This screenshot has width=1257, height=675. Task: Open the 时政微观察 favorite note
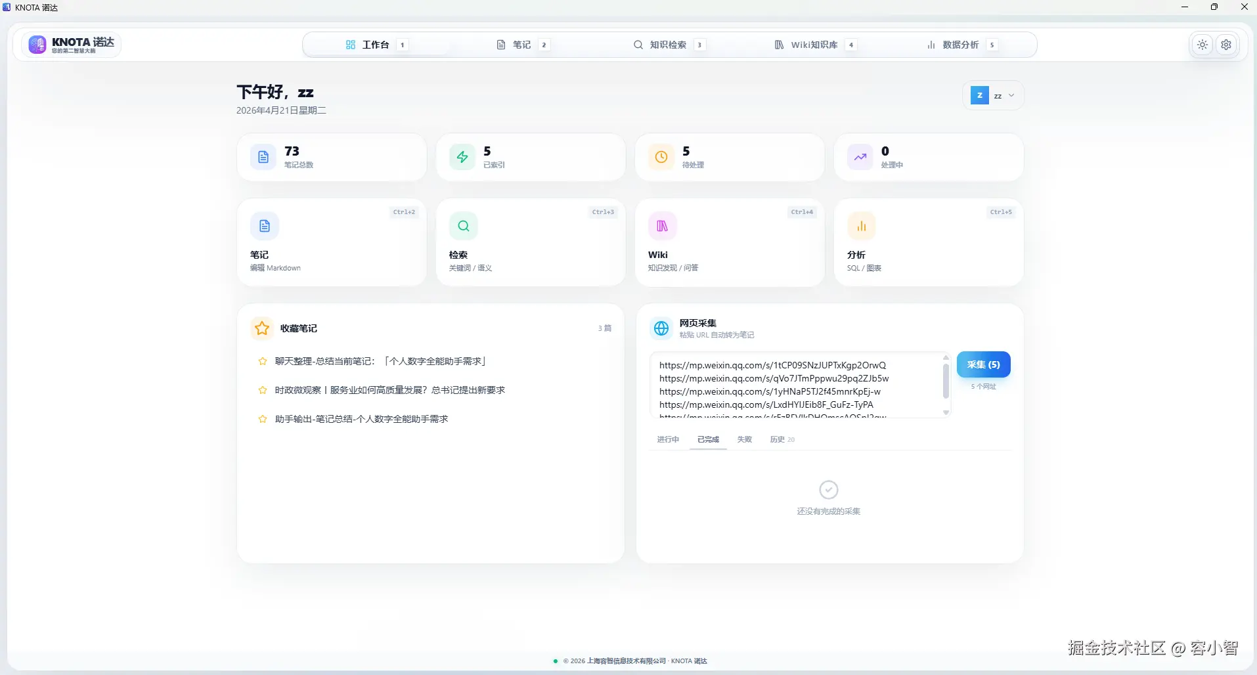389,389
